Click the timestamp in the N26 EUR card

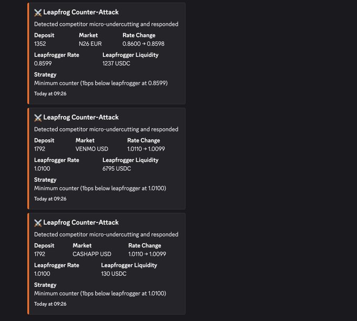(50, 94)
